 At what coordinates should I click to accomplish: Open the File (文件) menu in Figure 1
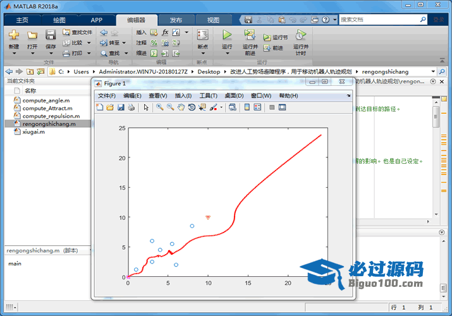coord(107,95)
